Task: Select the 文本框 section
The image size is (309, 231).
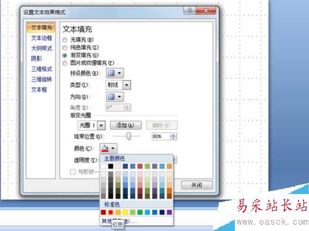Action: point(39,90)
